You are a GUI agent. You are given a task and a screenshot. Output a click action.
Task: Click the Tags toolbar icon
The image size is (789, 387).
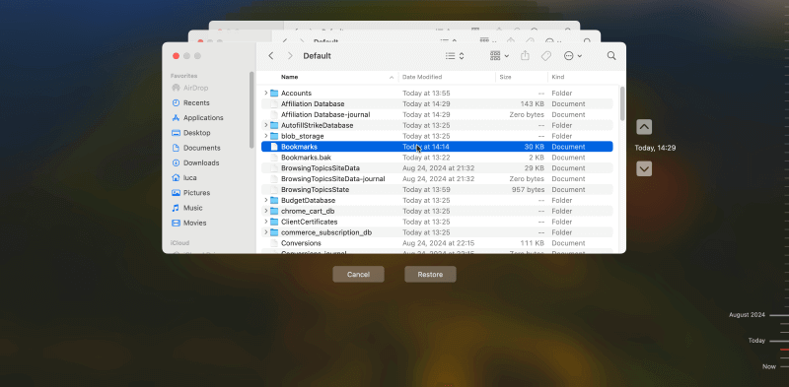[x=546, y=56]
